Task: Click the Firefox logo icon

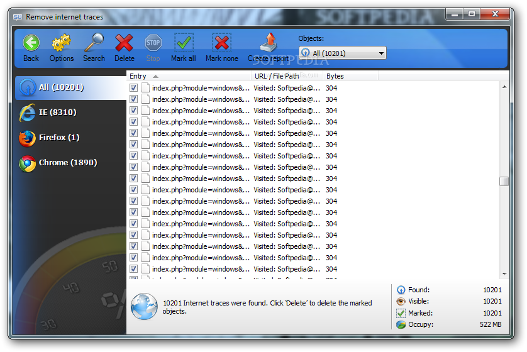Action: click(27, 138)
